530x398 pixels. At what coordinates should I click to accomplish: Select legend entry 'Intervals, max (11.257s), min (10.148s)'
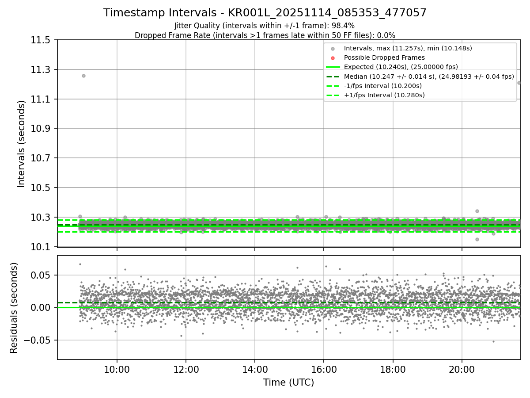[x=408, y=48]
